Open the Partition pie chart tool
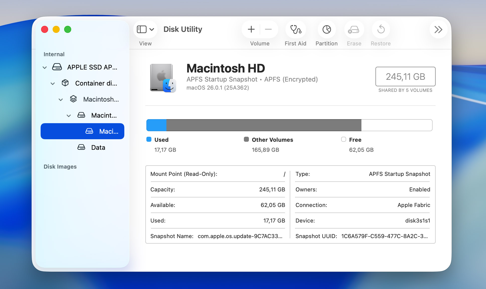The image size is (486, 289). point(327,29)
